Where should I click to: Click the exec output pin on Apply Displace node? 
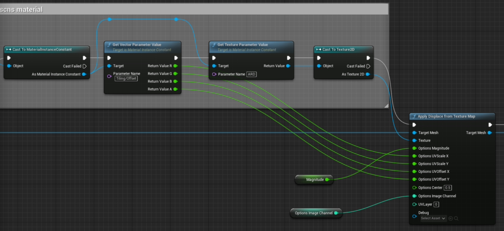tap(490, 125)
